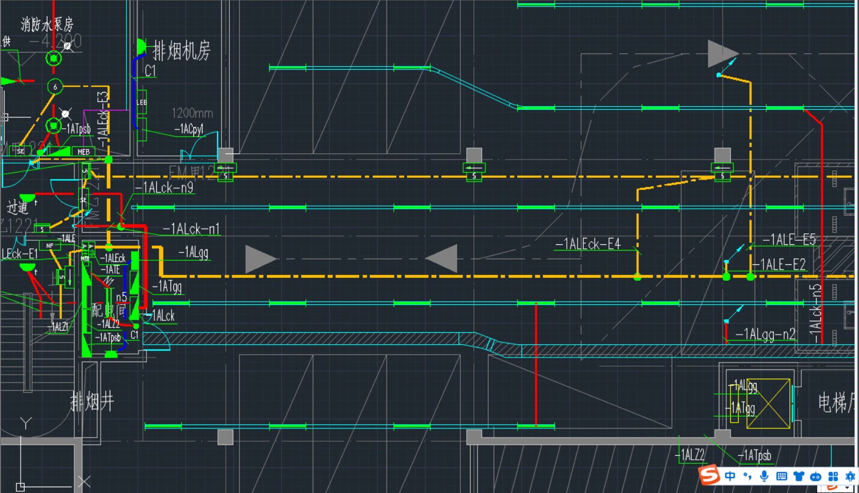
Task: Select the vertical -1ALEck-E3 label
Action: tap(102, 120)
